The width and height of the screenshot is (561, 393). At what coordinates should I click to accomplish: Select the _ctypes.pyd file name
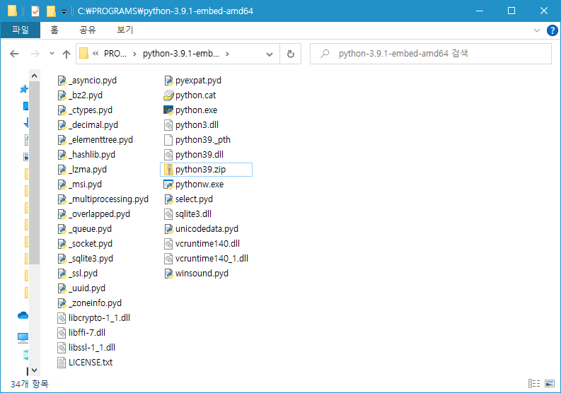coord(91,110)
